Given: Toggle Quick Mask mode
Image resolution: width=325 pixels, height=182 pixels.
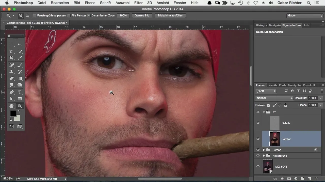Looking at the screenshot, I should pos(11,126).
